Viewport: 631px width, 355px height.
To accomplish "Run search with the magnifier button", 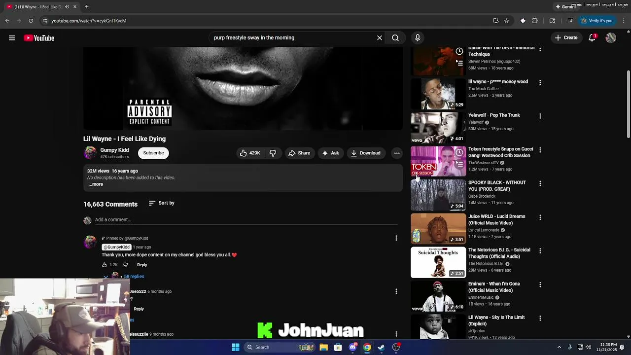I will pos(395,37).
